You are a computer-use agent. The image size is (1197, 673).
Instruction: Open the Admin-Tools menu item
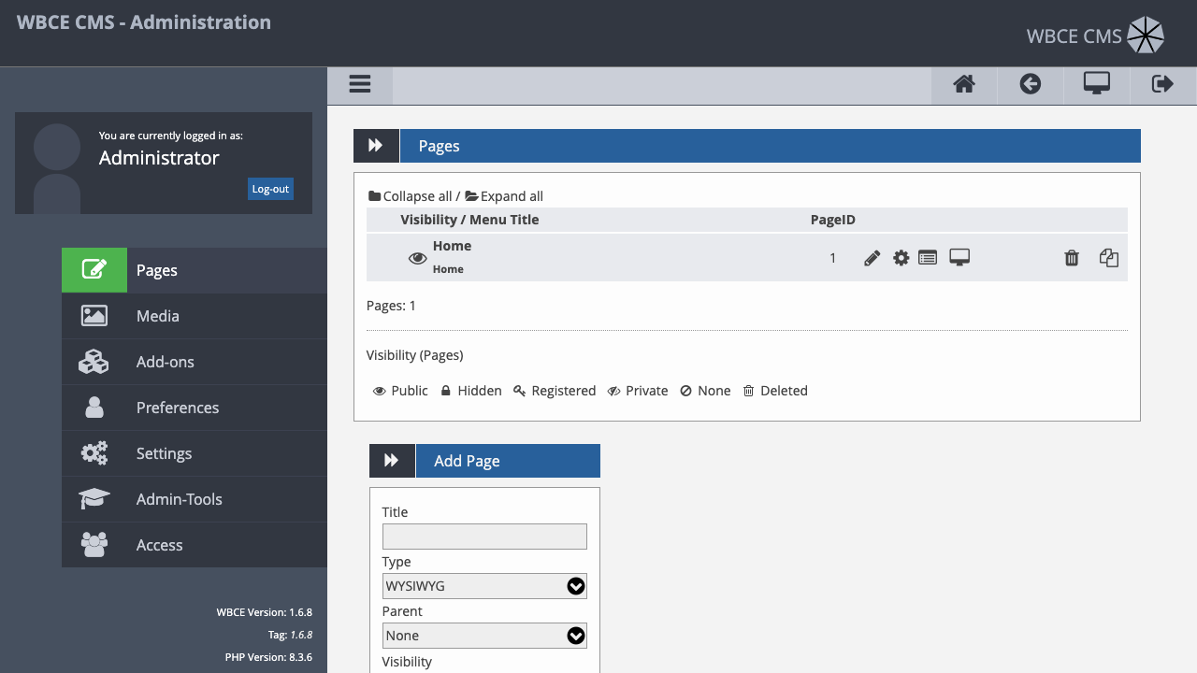coord(195,499)
